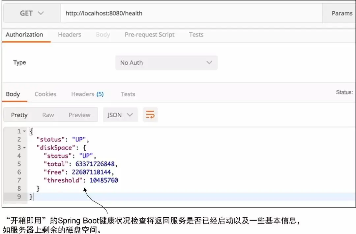Open the JSON format dropdown
Viewport: 356px width, 234px height.
[x=120, y=115]
